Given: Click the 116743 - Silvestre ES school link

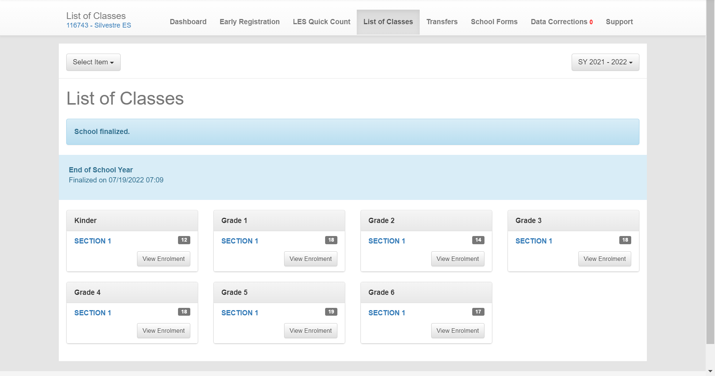Looking at the screenshot, I should pos(99,25).
